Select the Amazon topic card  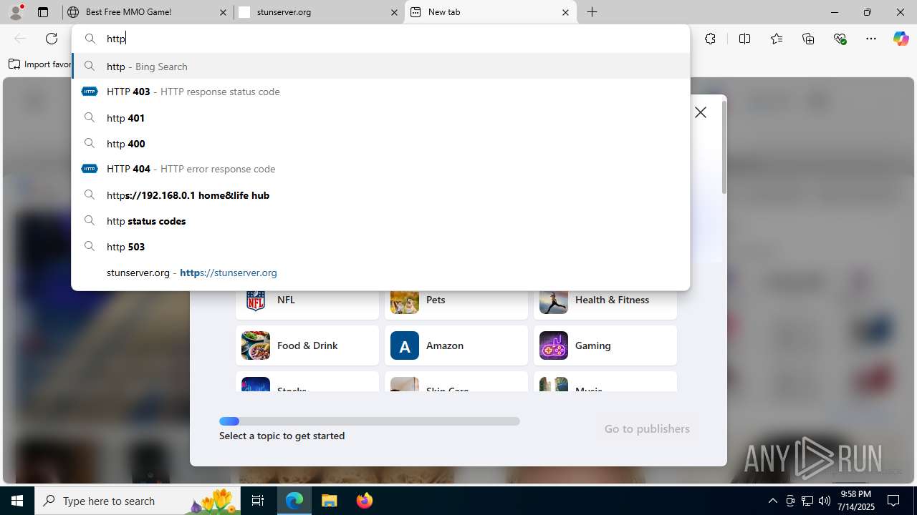(456, 345)
